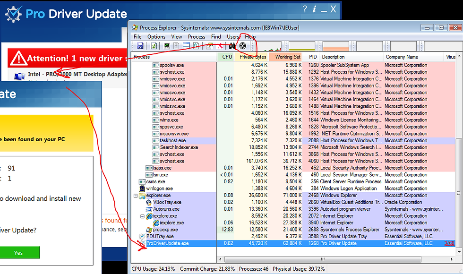Open the Options menu
This screenshot has height=274, width=463.
[156, 37]
